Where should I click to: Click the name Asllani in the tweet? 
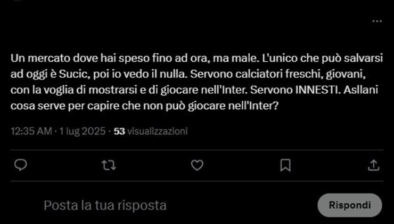361,90
